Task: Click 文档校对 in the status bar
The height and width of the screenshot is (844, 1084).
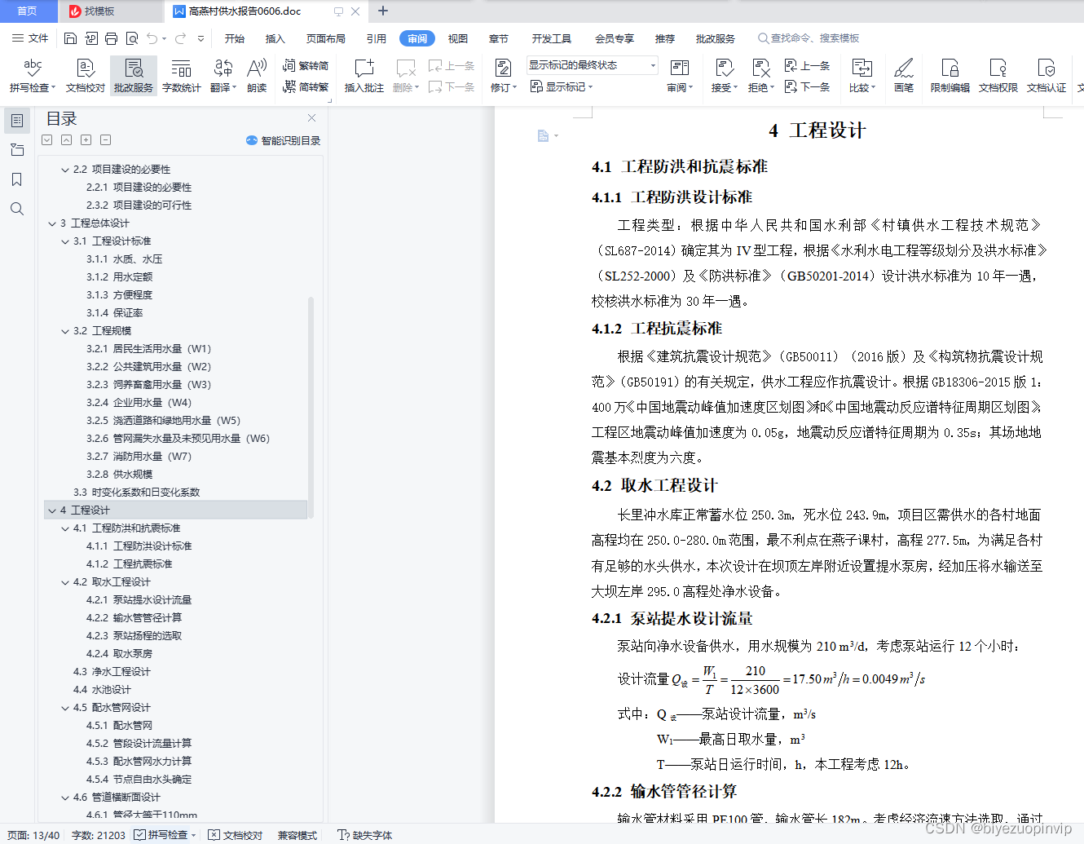Action: point(236,835)
